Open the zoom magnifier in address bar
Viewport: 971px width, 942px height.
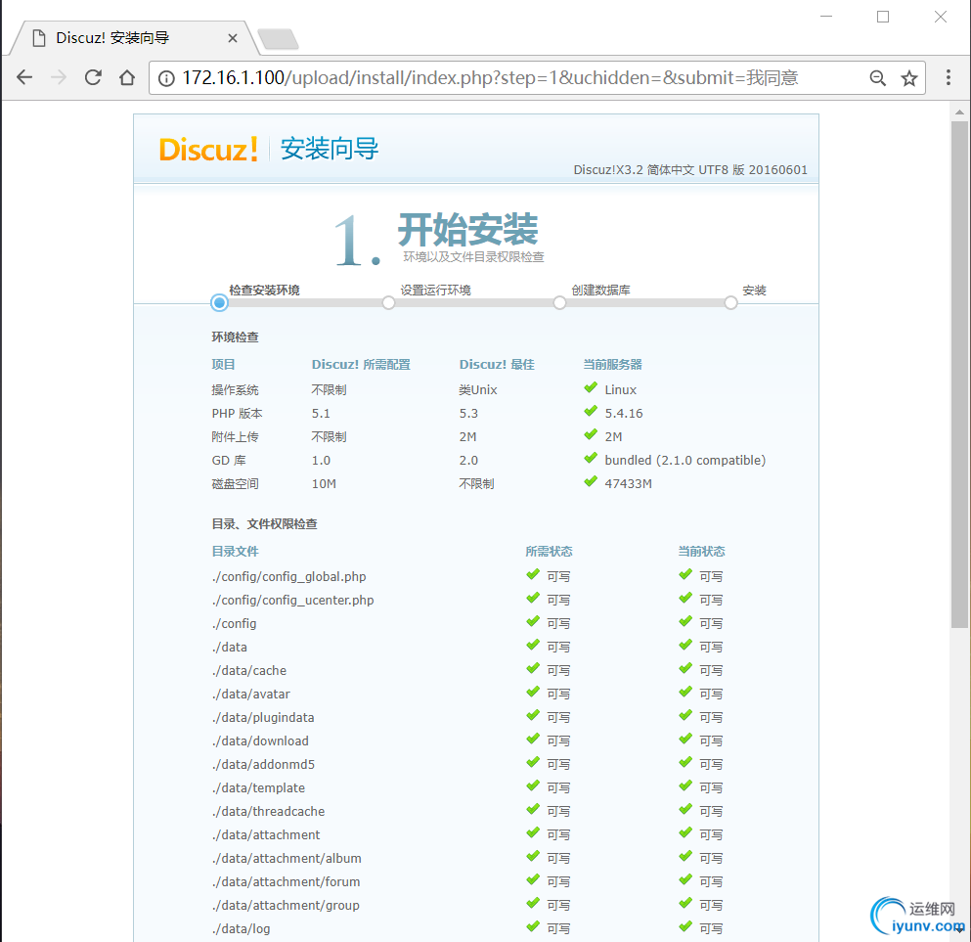tap(877, 78)
